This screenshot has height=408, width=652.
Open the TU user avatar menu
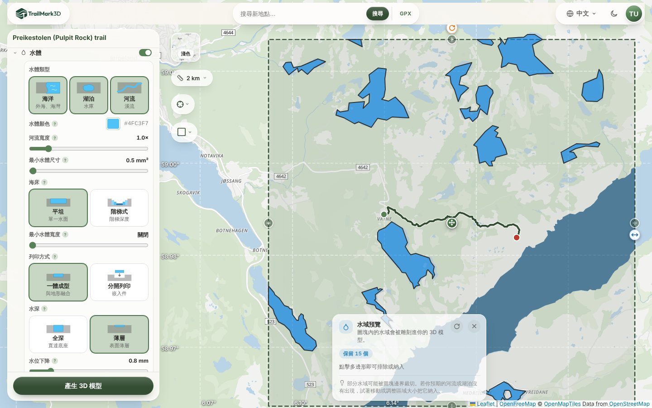point(634,14)
